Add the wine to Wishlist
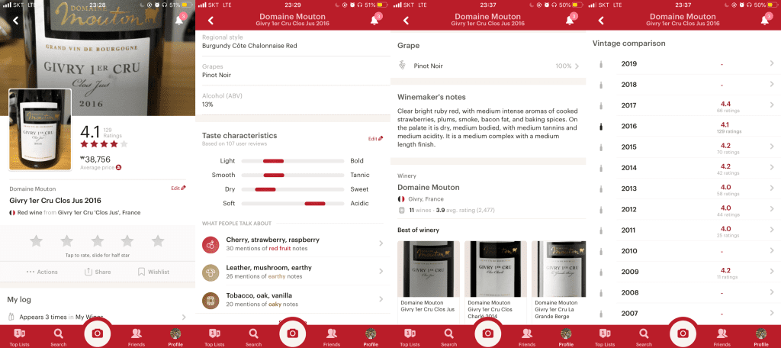Viewport: 781px width, 348px height. pos(153,272)
